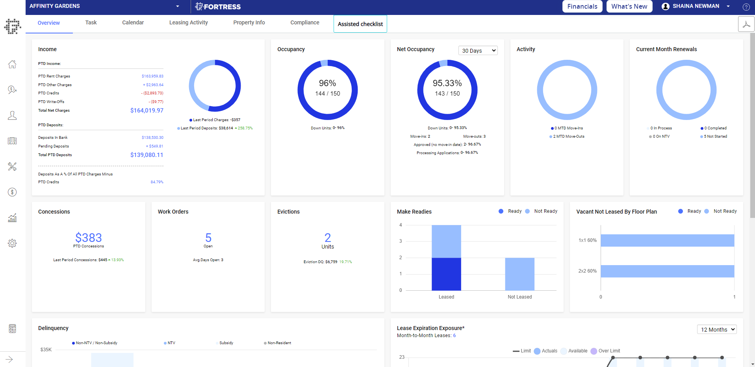Screen dimensions: 755x367
Task: Click the 2x2 60% floor plan bar
Action: (x=668, y=271)
